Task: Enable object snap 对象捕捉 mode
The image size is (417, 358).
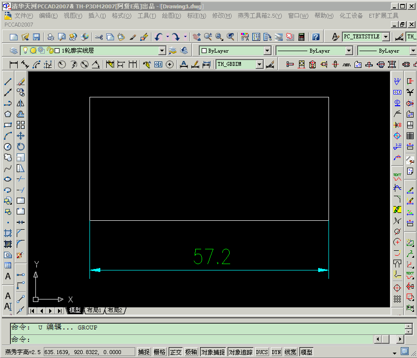Action: [213, 352]
